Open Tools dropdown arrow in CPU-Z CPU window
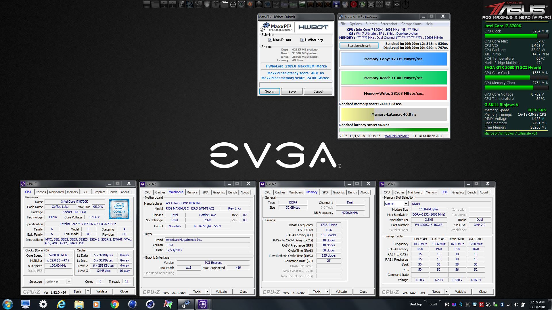 click(x=88, y=291)
